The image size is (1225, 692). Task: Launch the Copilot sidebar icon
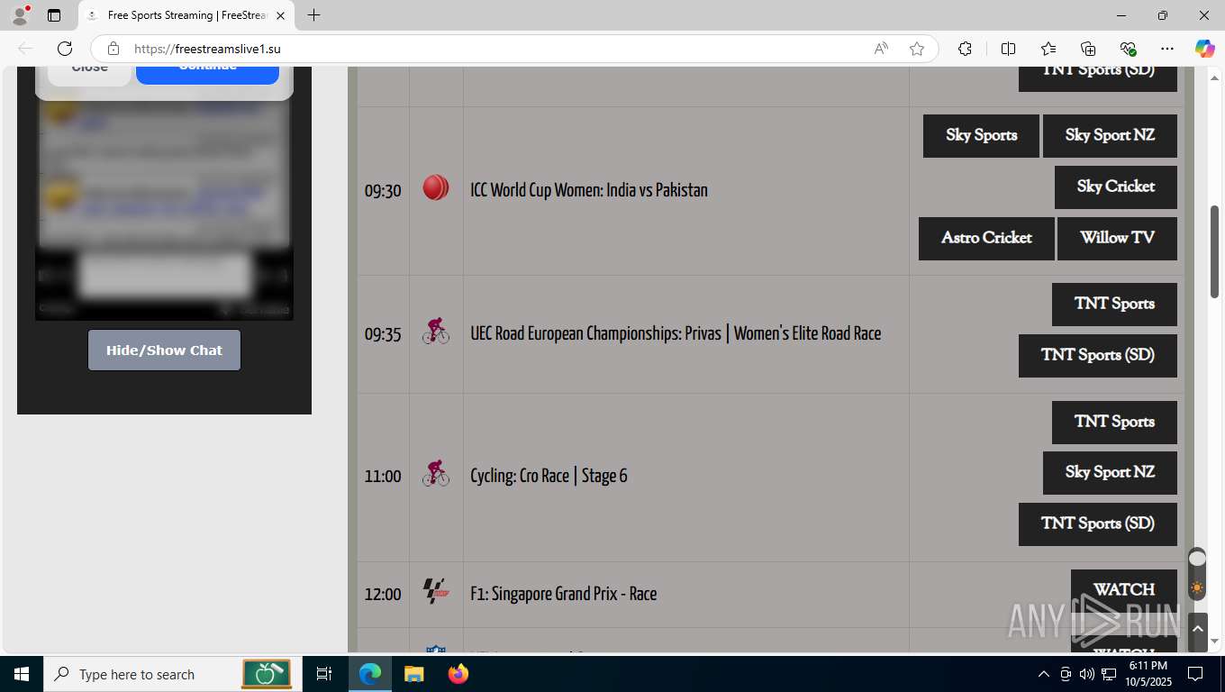(x=1204, y=49)
